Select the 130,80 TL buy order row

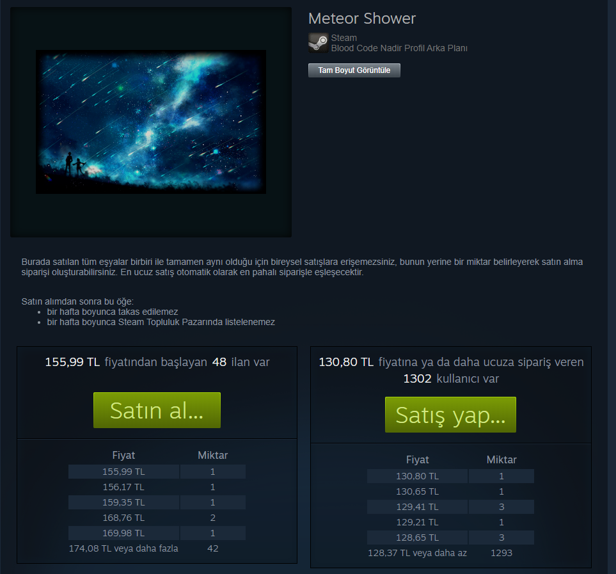(450, 476)
